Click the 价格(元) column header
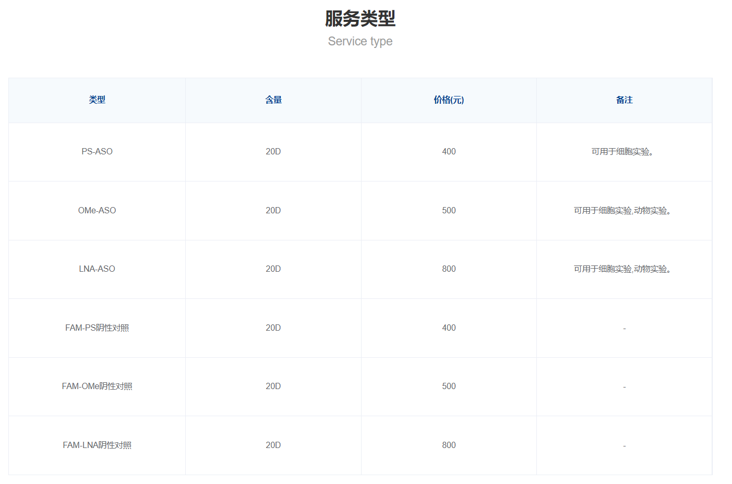This screenshot has height=484, width=732. pyautogui.click(x=449, y=100)
